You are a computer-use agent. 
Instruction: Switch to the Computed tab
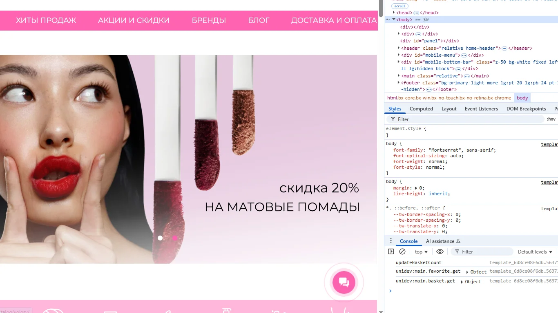click(421, 109)
